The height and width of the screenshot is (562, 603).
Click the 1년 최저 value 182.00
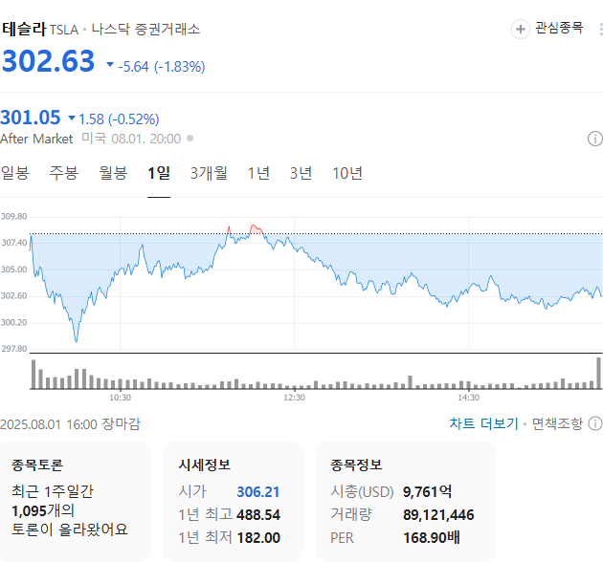[x=258, y=538]
